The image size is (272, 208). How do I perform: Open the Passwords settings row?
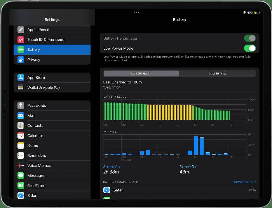52,105
